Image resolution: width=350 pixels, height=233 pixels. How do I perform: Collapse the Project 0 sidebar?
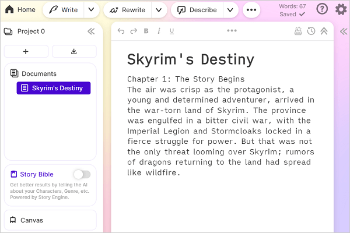coord(91,31)
